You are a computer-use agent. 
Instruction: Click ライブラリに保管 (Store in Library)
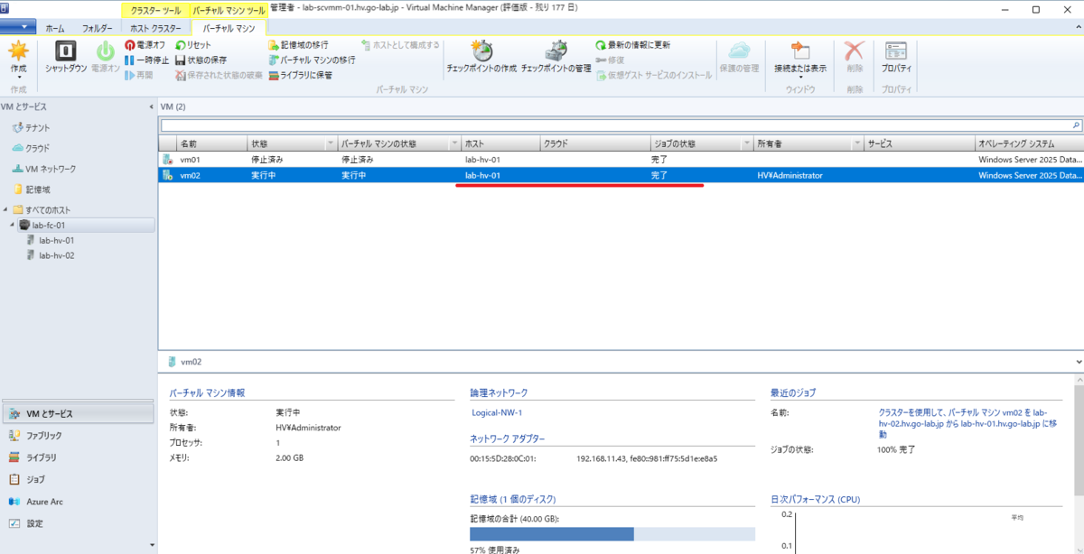[301, 75]
